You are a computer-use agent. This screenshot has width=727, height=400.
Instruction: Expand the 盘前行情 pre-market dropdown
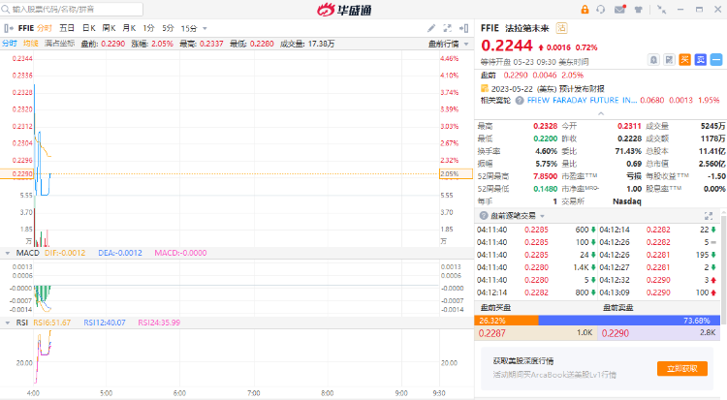[450, 44]
